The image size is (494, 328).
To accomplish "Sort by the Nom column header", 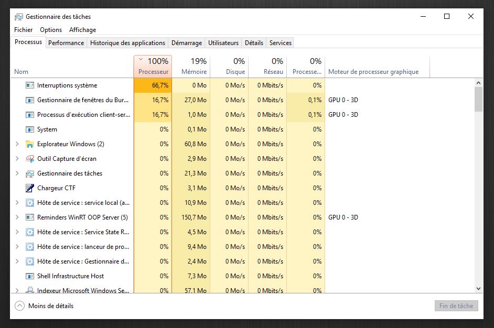I will click(x=72, y=67).
